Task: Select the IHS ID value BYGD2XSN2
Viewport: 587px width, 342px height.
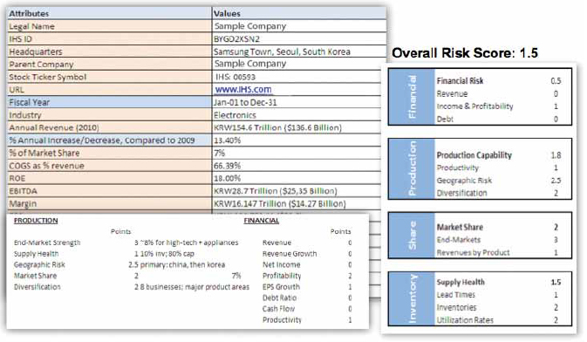Action: click(x=236, y=39)
